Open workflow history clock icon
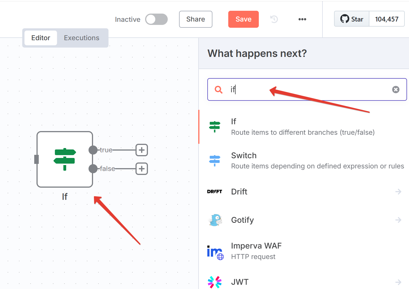 (274, 19)
